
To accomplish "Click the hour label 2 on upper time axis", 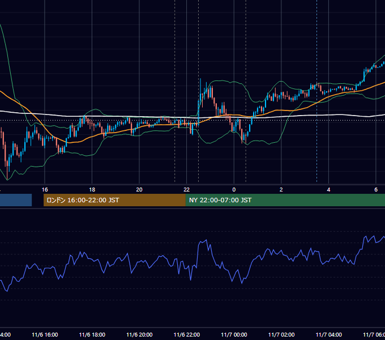I will [x=281, y=190].
